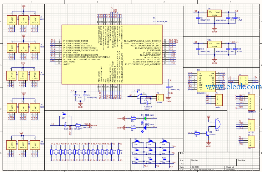Viewport: 262px width, 172px height.
Task: Select capacitor C1 100nF(104) near VR1
Action: (198, 17)
